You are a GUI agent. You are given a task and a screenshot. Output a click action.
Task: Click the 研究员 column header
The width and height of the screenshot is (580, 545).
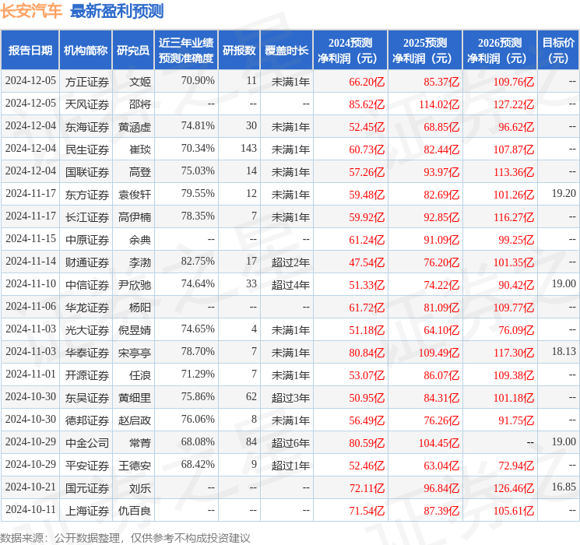point(133,51)
